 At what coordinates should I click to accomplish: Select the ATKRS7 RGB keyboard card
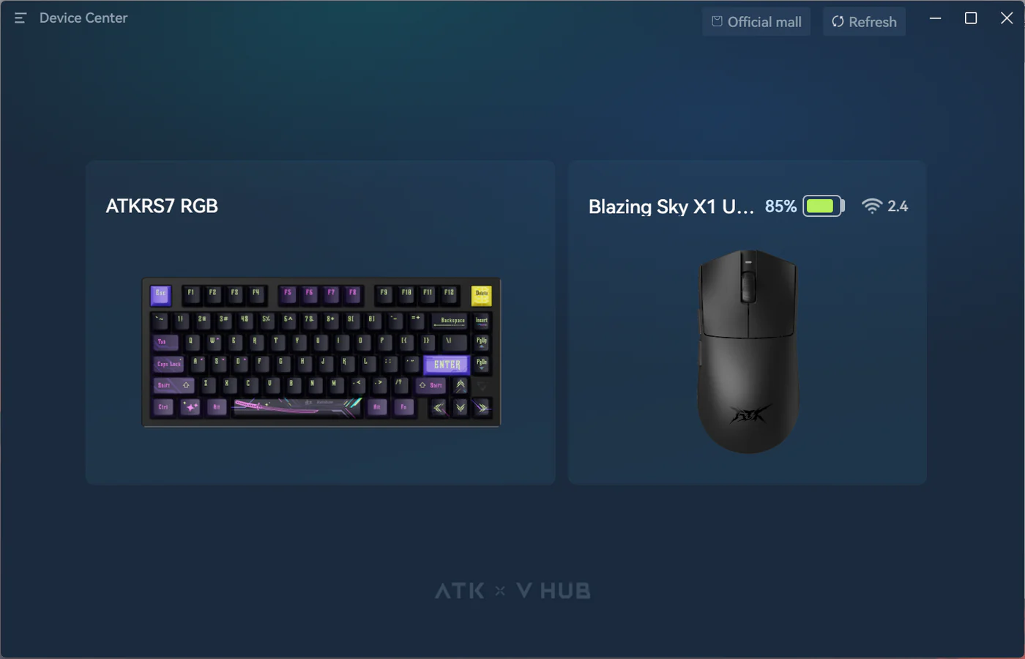point(321,322)
